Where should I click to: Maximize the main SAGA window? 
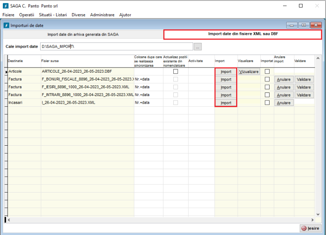tap(301, 6)
